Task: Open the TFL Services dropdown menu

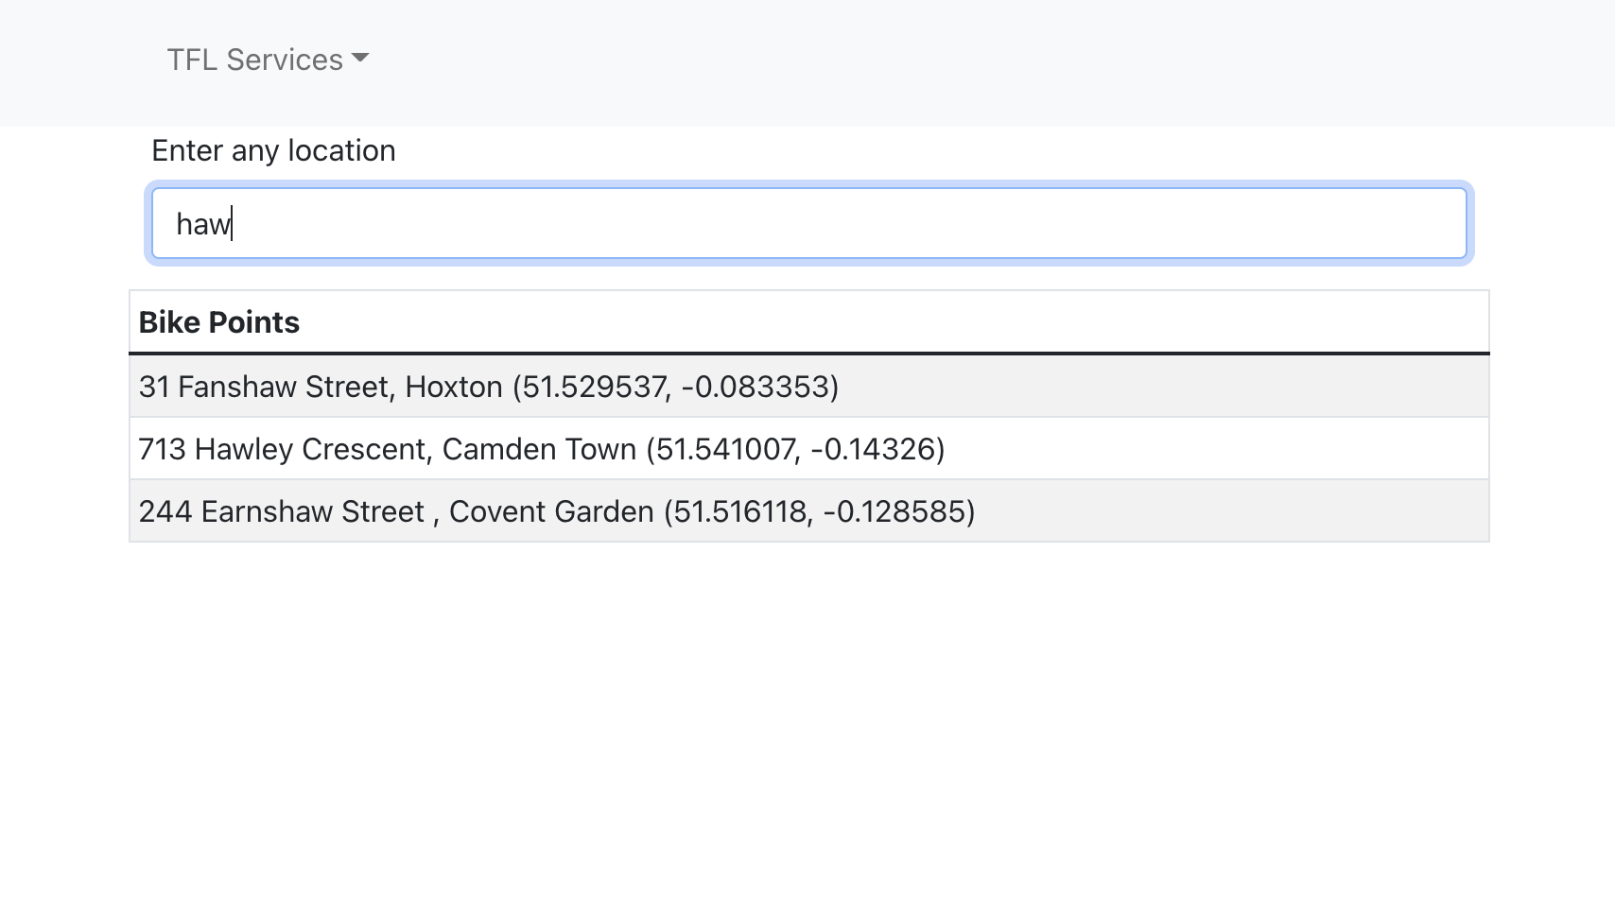Action: pos(268,60)
